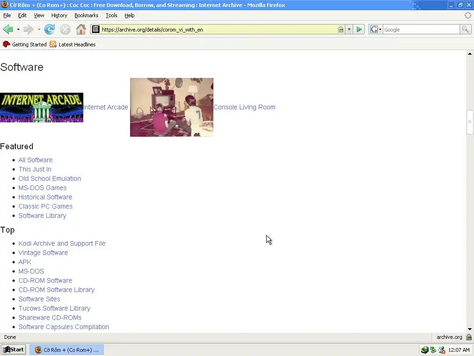Click the lock icon in the address bar

click(341, 29)
